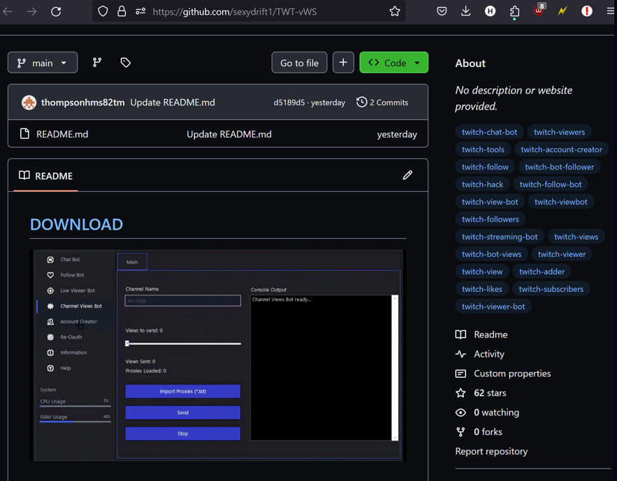617x481 pixels.
Task: Open commit history clock icon
Action: pos(362,102)
